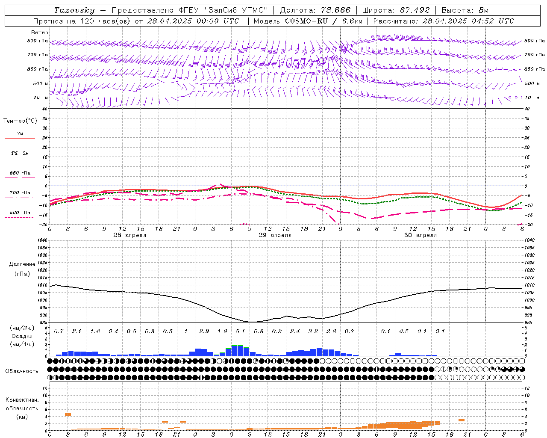
Task: Click the 3-hour precipitation value "1.6"
Action: (95, 331)
